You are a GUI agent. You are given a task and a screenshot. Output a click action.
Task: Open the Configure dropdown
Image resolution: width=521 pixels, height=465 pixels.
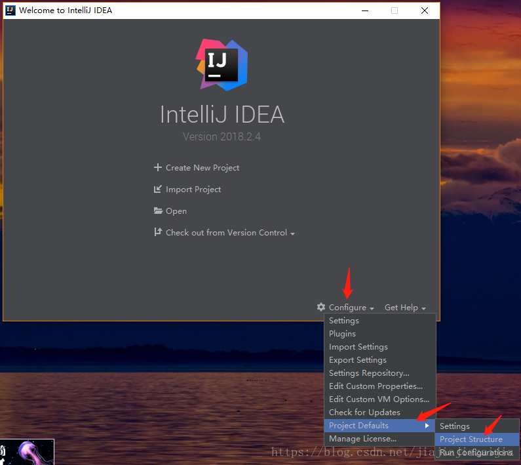351,308
